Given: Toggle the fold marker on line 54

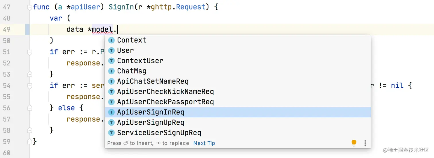Looking at the screenshot, I should coord(30,86).
